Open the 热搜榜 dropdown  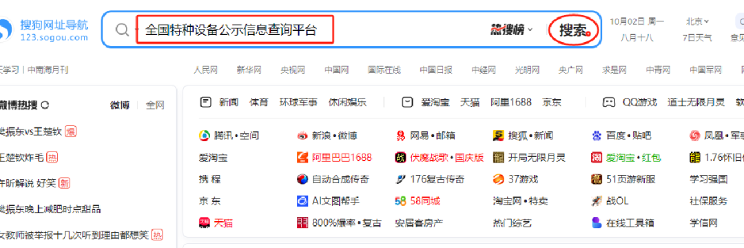click(x=512, y=30)
